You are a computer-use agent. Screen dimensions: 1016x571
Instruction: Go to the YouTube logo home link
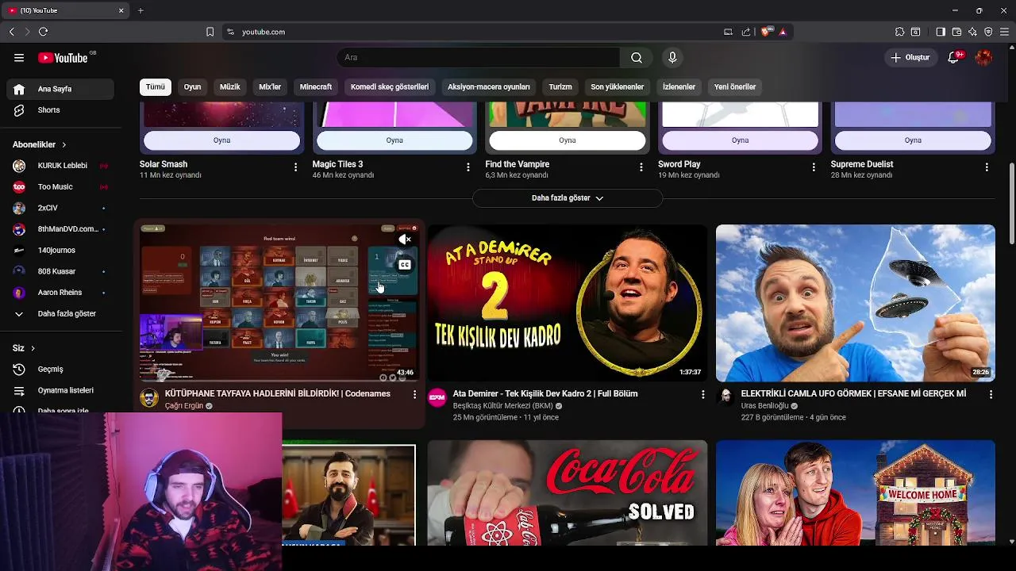(63, 58)
